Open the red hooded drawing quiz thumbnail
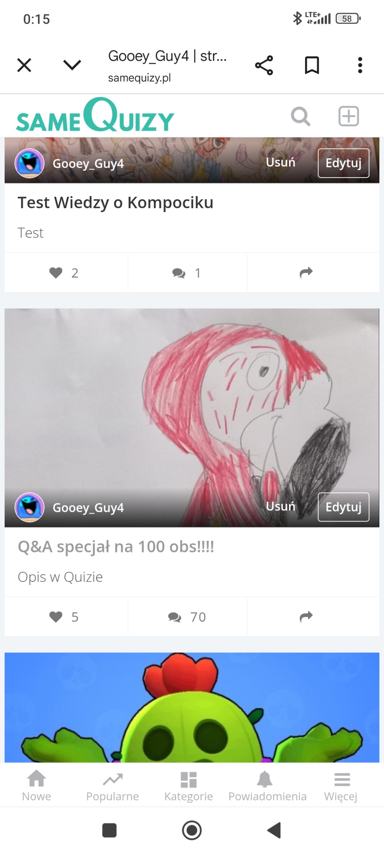Viewport: 384px width, 854px height. click(x=192, y=399)
